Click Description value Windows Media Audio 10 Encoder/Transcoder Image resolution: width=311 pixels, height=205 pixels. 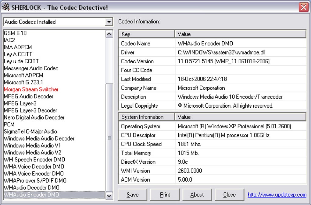pos(230,97)
